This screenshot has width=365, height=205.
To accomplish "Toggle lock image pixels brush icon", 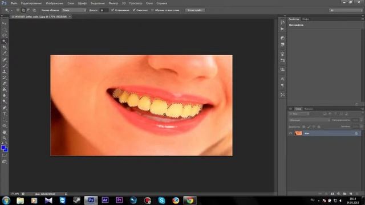I will pyautogui.click(x=309, y=126).
